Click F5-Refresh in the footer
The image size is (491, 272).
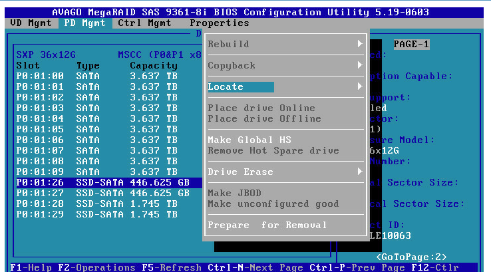tap(172, 267)
